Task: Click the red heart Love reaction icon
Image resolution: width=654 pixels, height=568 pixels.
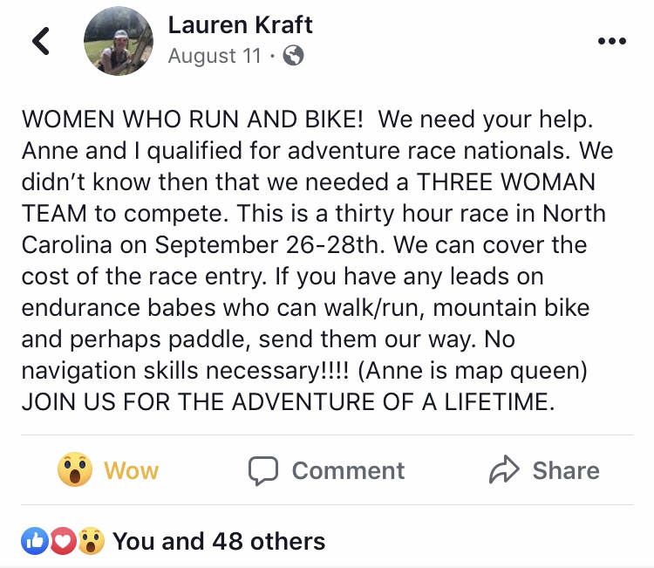Action: tap(63, 542)
